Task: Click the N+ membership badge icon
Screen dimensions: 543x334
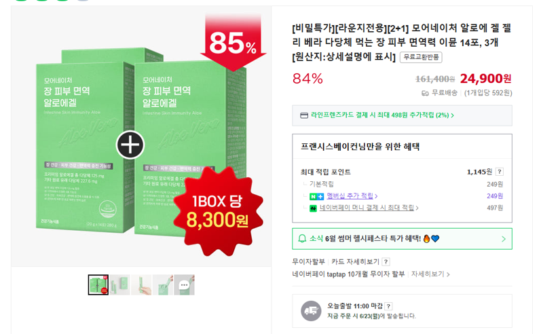Action: coord(316,196)
